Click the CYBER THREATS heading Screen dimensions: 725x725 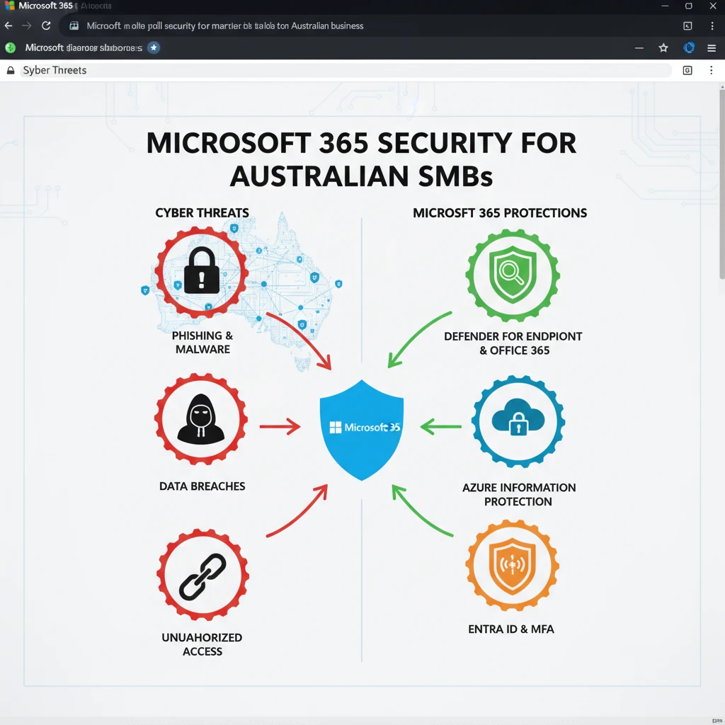tap(202, 212)
